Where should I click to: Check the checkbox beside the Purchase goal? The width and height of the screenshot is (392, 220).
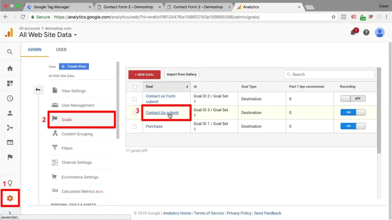[x=135, y=126]
